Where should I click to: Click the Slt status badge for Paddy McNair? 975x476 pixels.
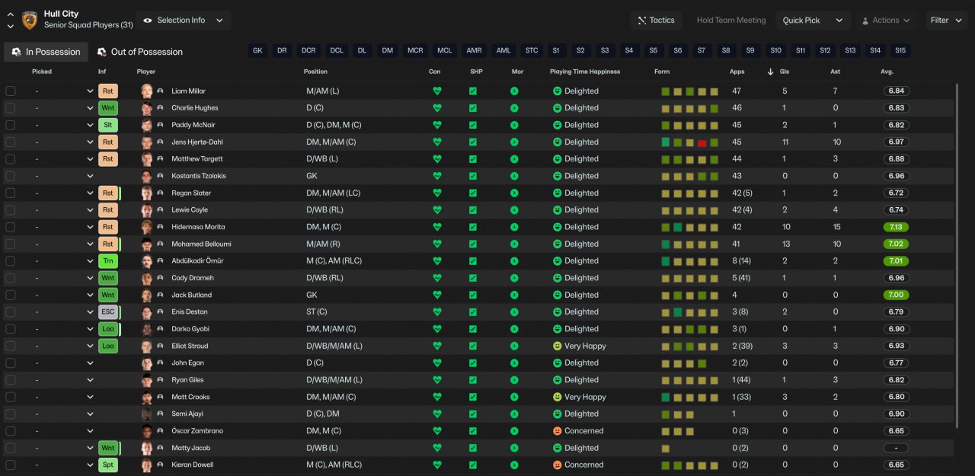point(108,125)
